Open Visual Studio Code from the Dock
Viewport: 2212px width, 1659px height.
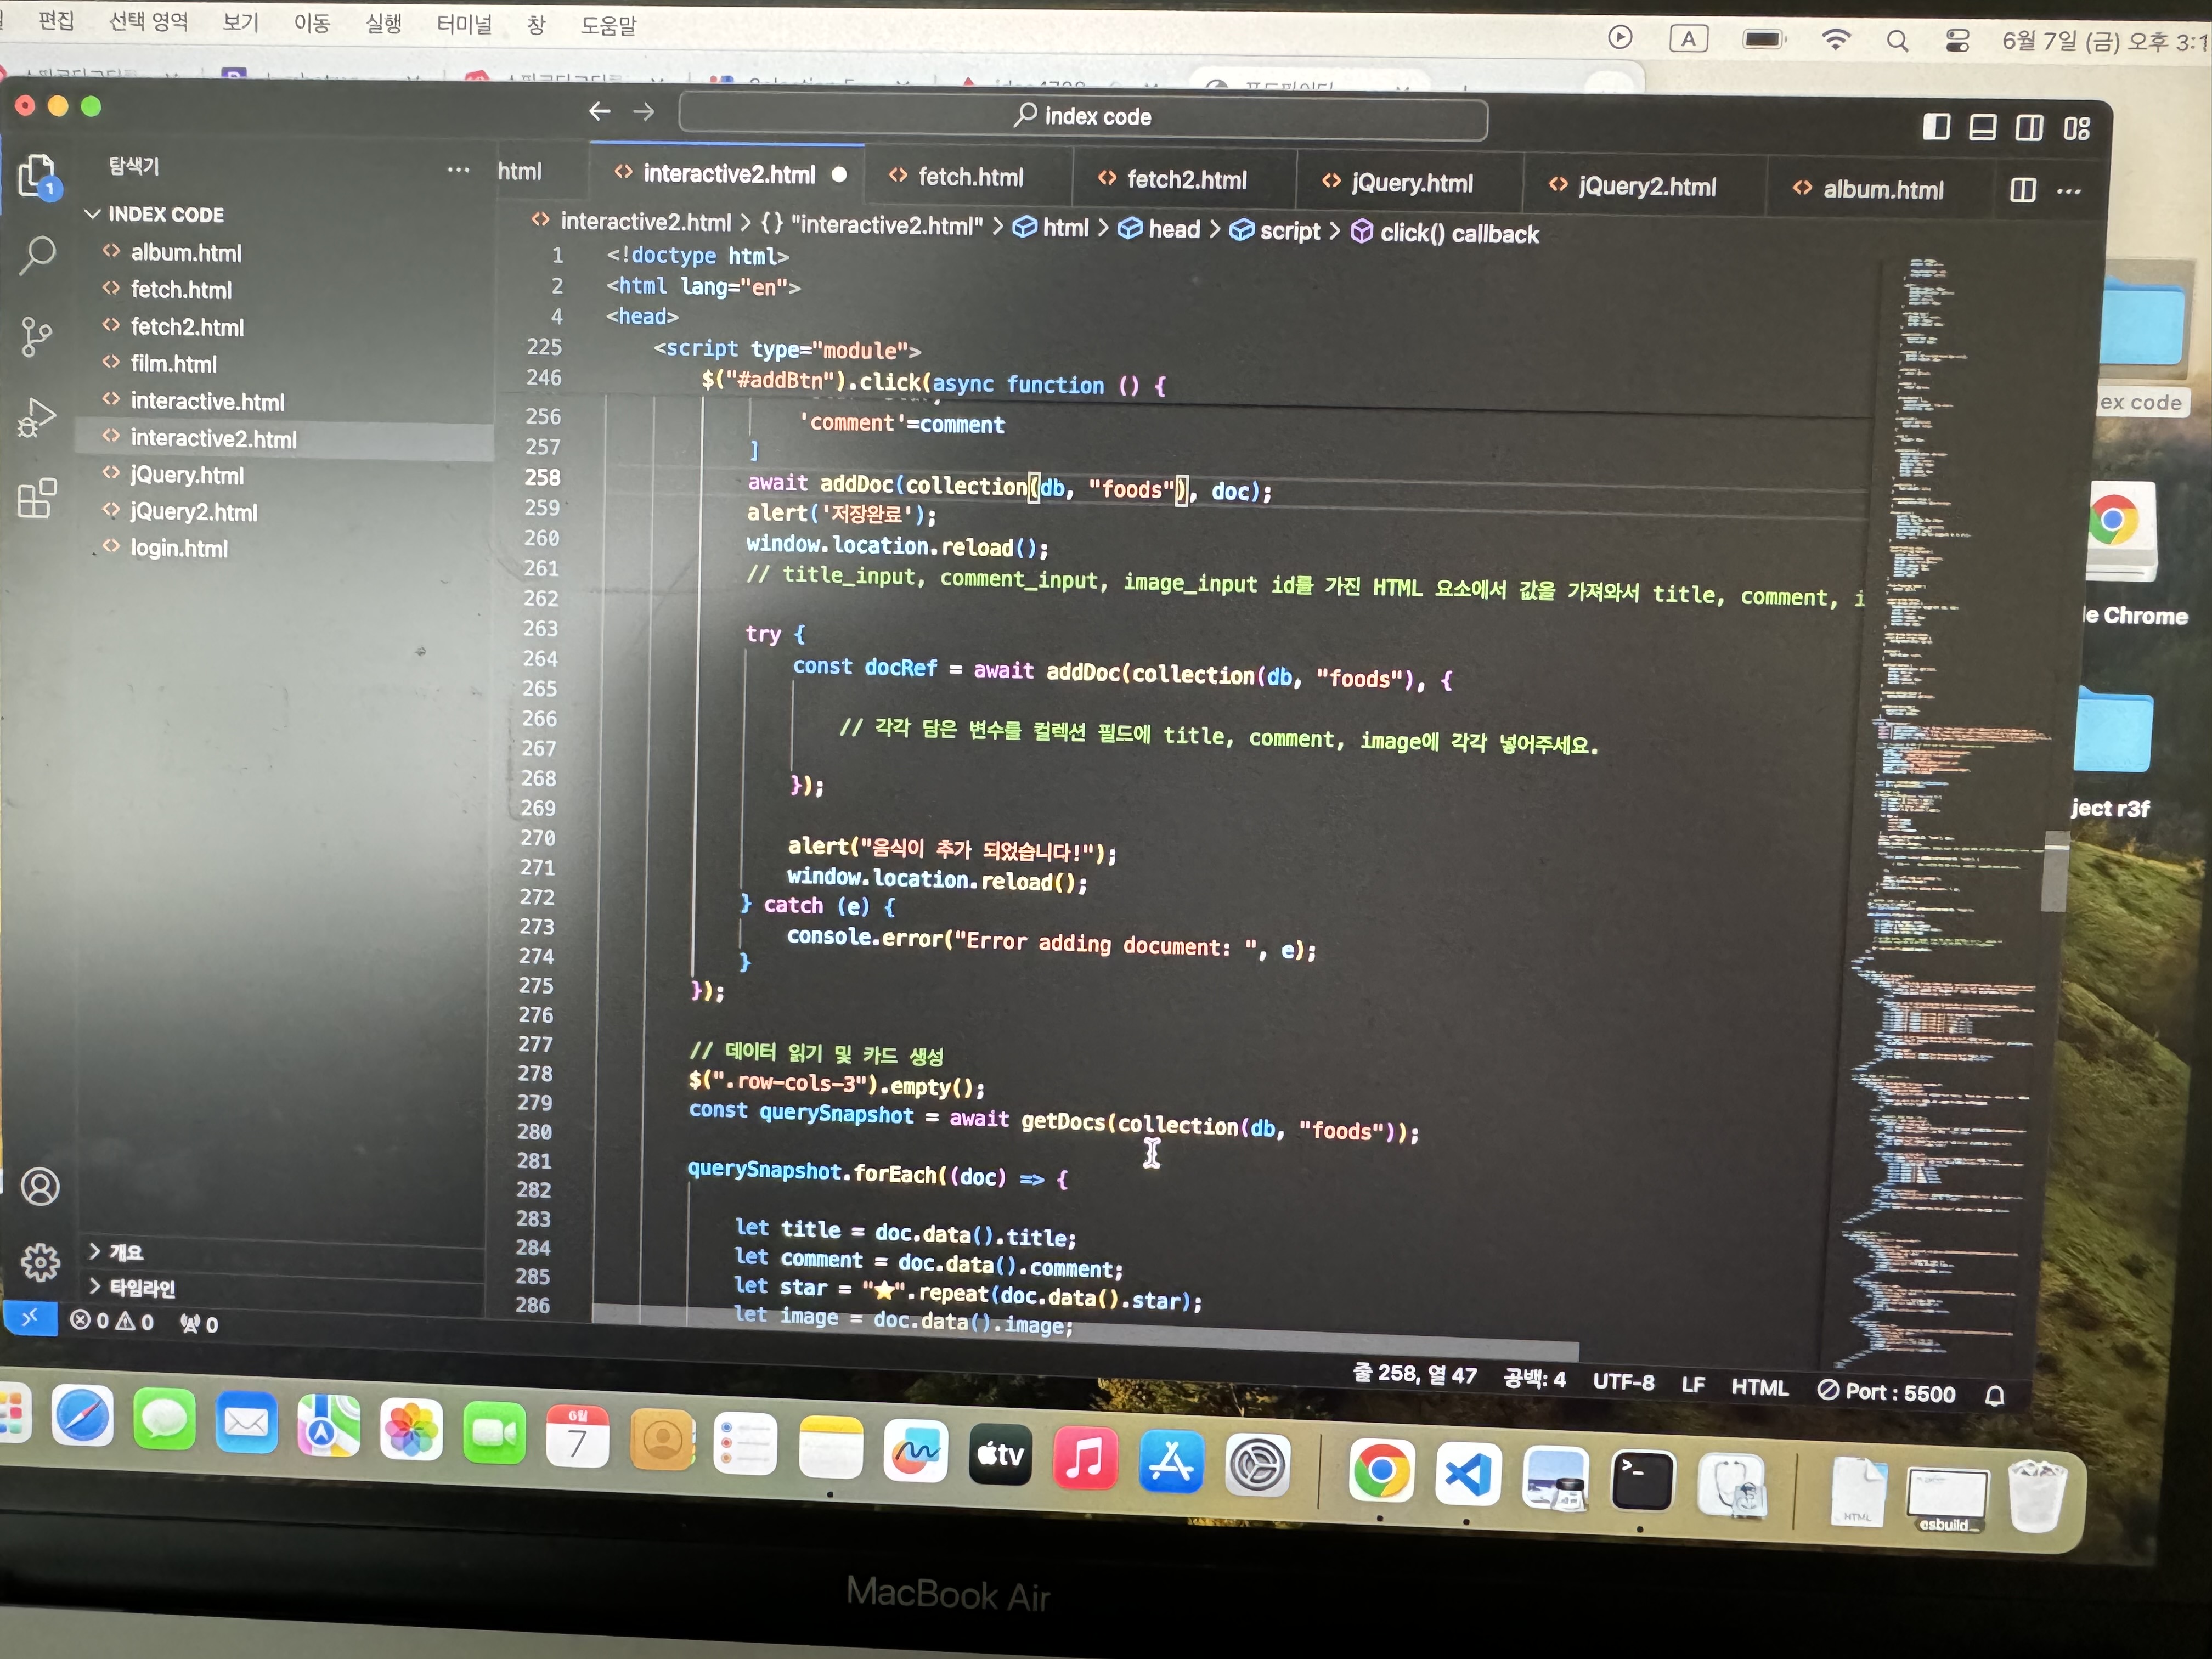point(1467,1474)
